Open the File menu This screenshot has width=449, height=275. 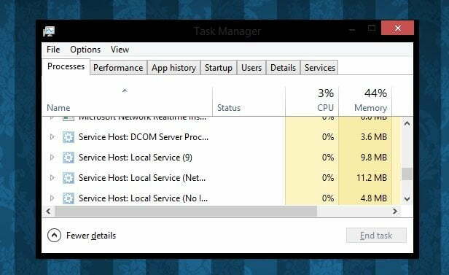coord(53,50)
